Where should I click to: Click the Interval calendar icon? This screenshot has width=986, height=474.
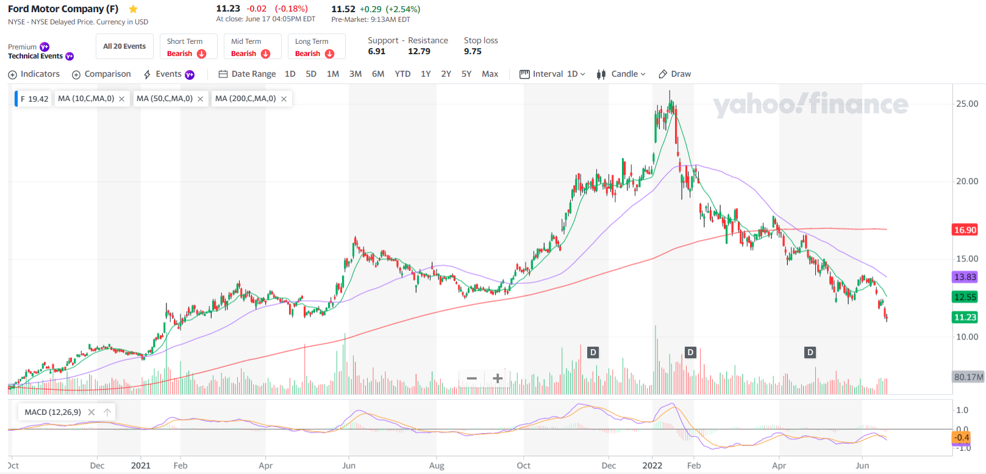524,74
